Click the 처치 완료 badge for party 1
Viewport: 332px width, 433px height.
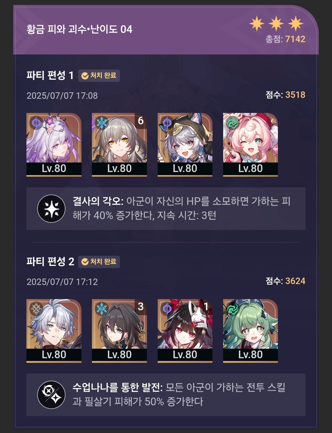tap(99, 76)
